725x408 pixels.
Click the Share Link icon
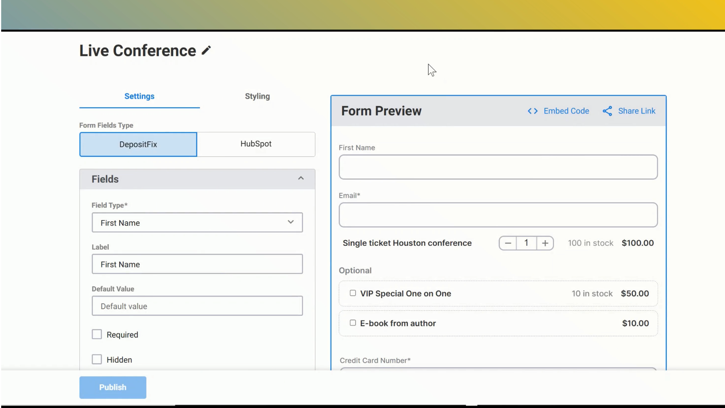[x=607, y=111]
